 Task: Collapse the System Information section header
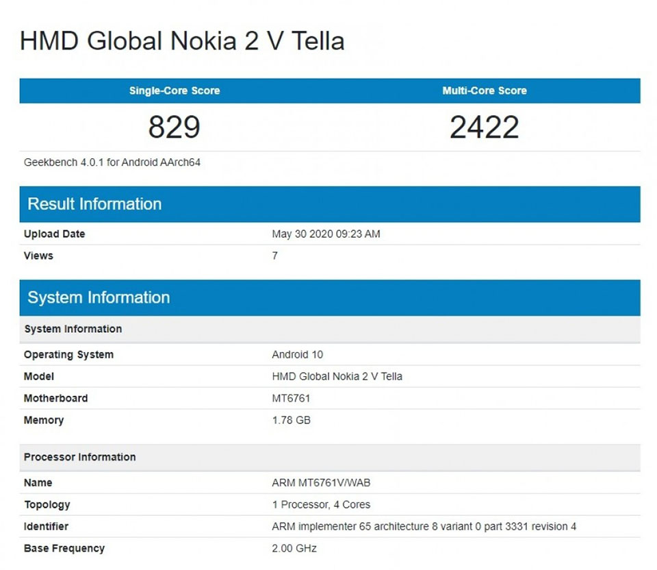click(x=99, y=297)
